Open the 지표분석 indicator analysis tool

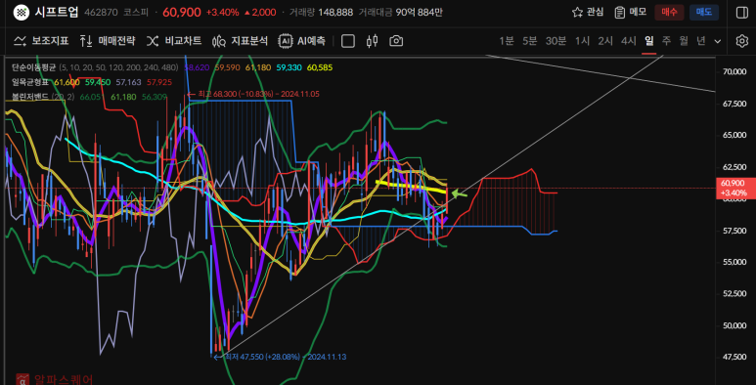click(240, 41)
